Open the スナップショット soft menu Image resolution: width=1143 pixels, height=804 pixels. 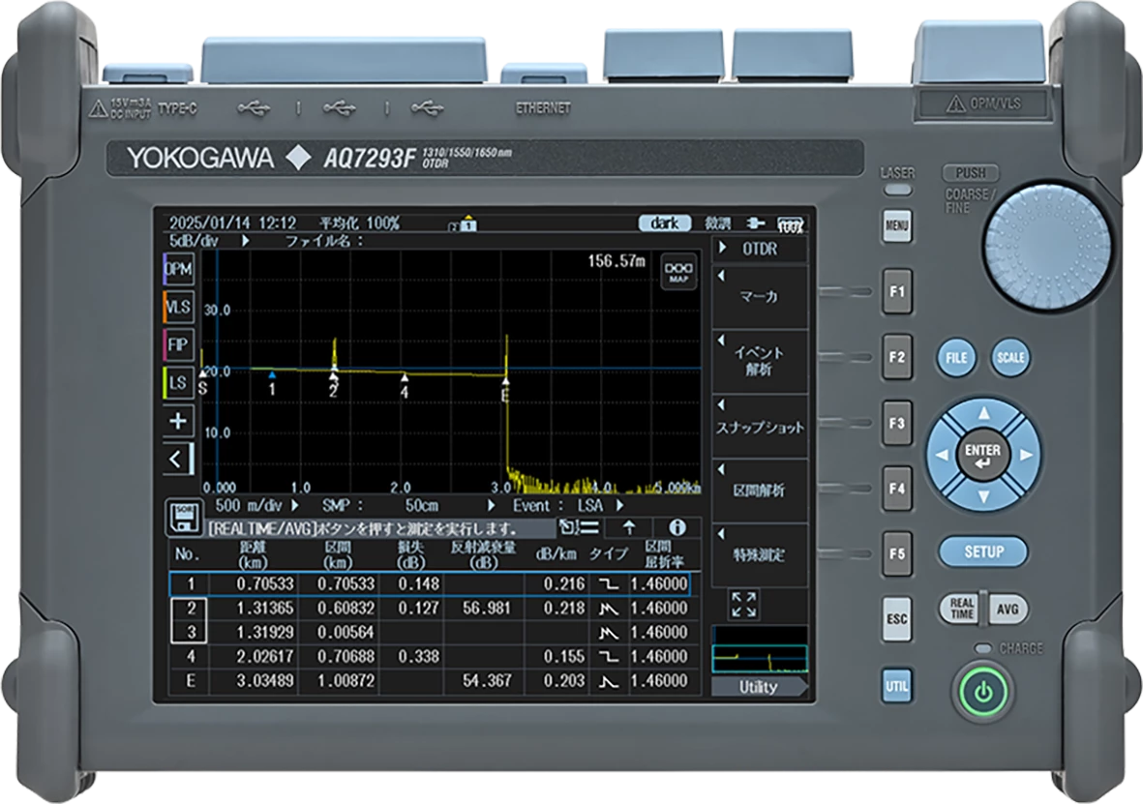click(x=760, y=427)
